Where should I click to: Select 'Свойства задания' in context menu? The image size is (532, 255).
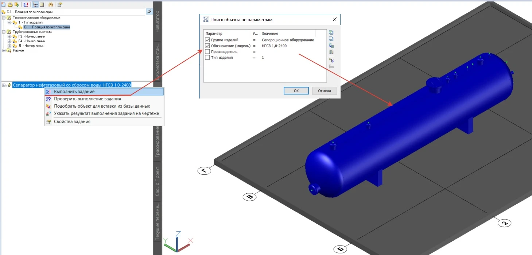pos(72,121)
